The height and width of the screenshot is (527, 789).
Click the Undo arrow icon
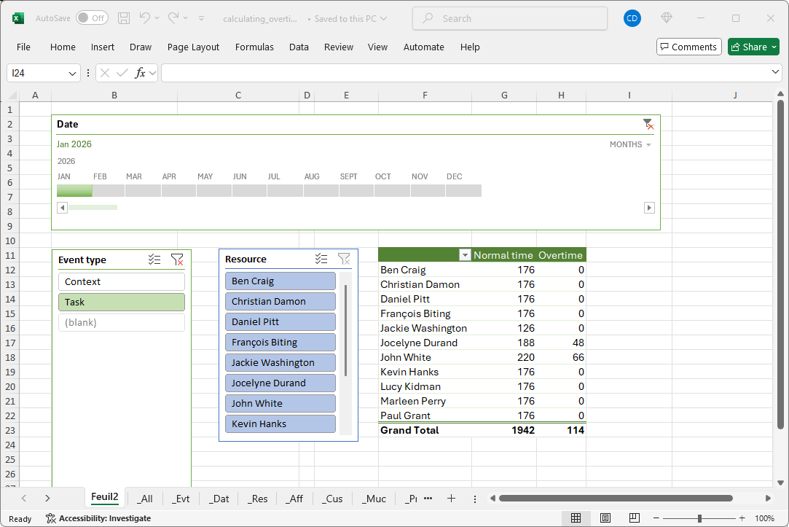146,18
